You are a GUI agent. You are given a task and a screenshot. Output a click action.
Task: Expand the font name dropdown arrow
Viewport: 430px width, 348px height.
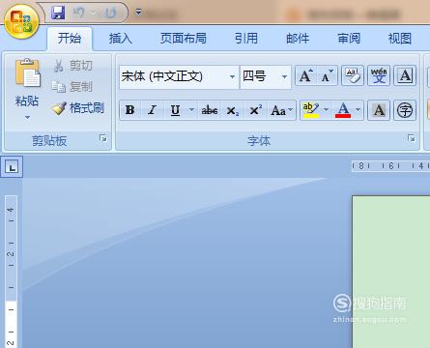click(232, 76)
